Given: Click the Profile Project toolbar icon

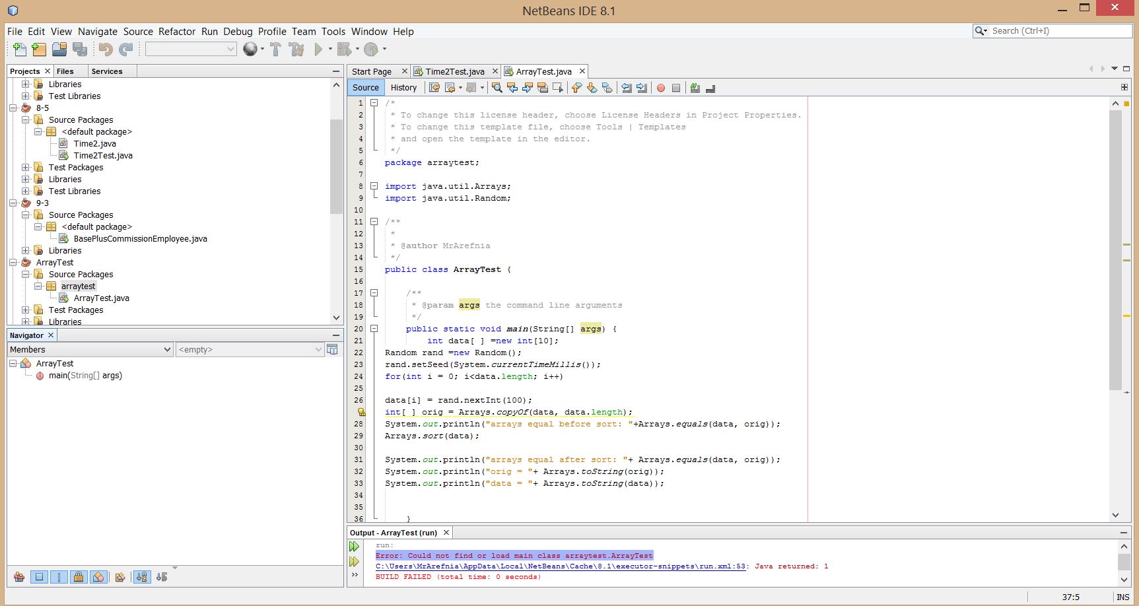Looking at the screenshot, I should pos(371,50).
